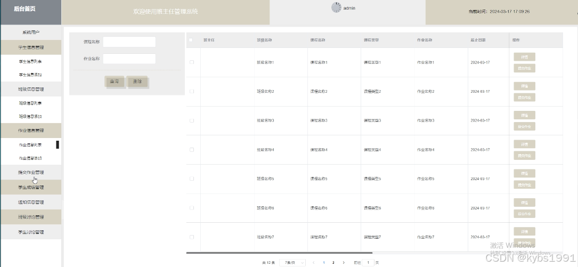Open 作业信息添加 menu item

pyautogui.click(x=30, y=158)
